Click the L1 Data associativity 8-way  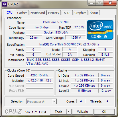105,75
